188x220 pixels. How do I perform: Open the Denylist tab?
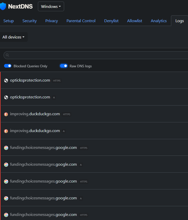coord(111,21)
